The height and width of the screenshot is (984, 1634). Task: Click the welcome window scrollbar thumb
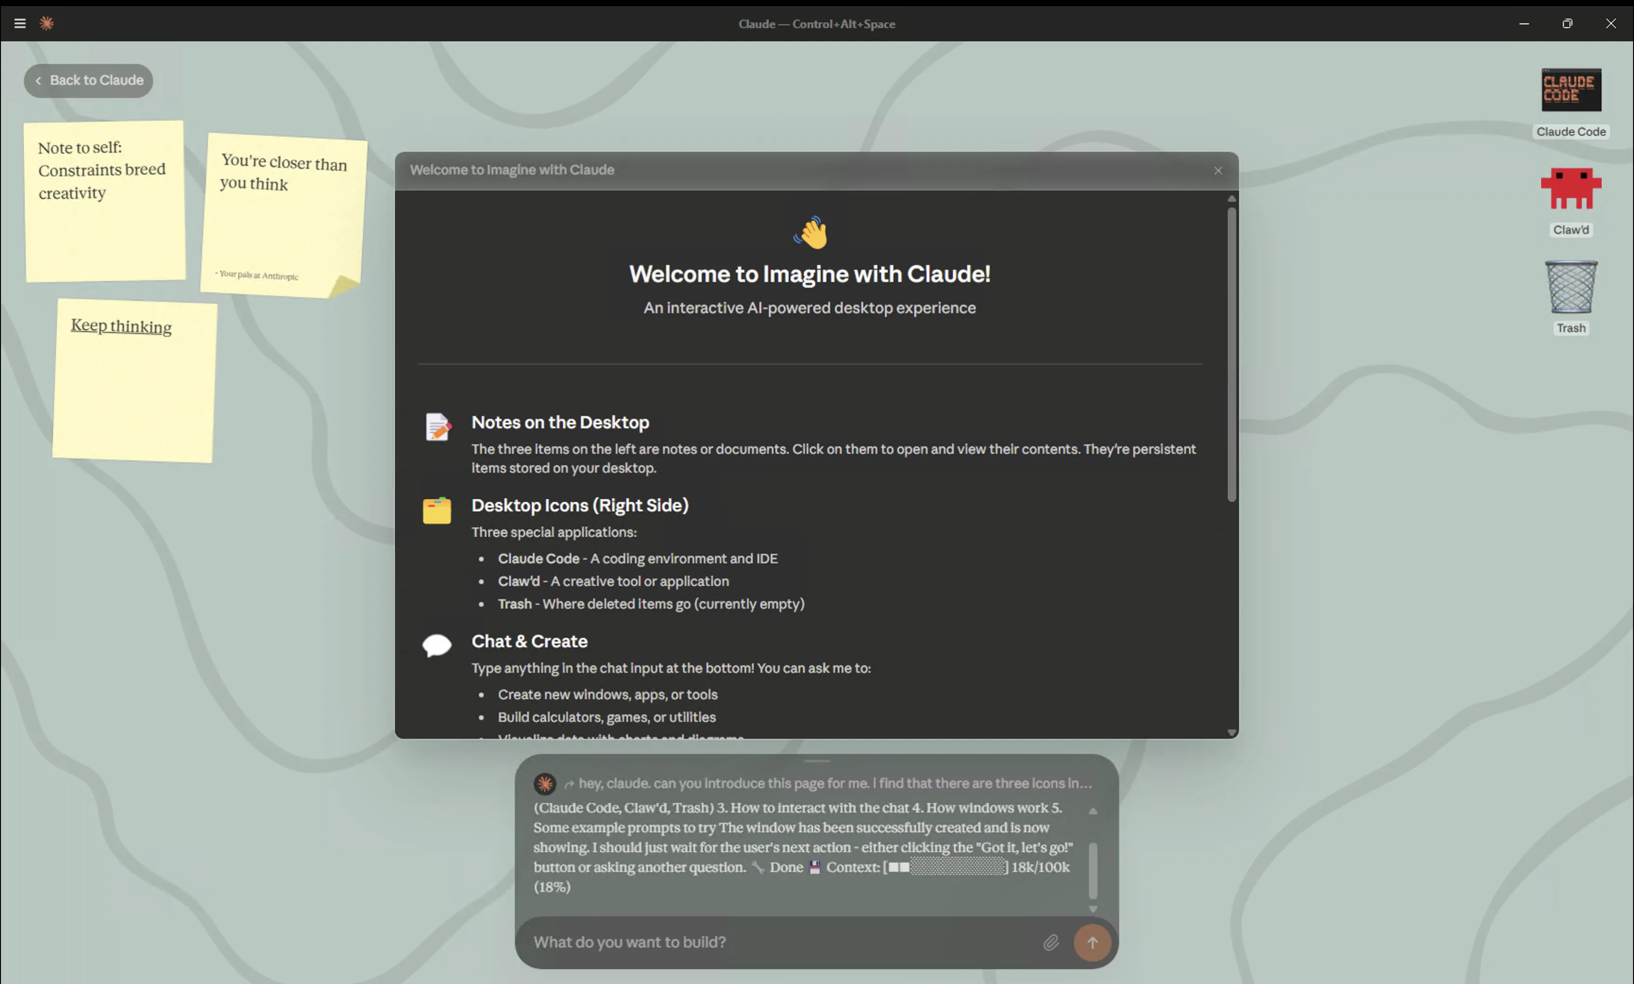1232,354
